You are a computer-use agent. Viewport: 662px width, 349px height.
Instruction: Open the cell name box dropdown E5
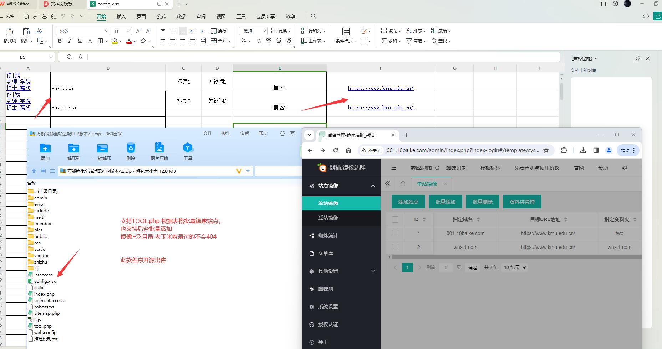(x=51, y=57)
